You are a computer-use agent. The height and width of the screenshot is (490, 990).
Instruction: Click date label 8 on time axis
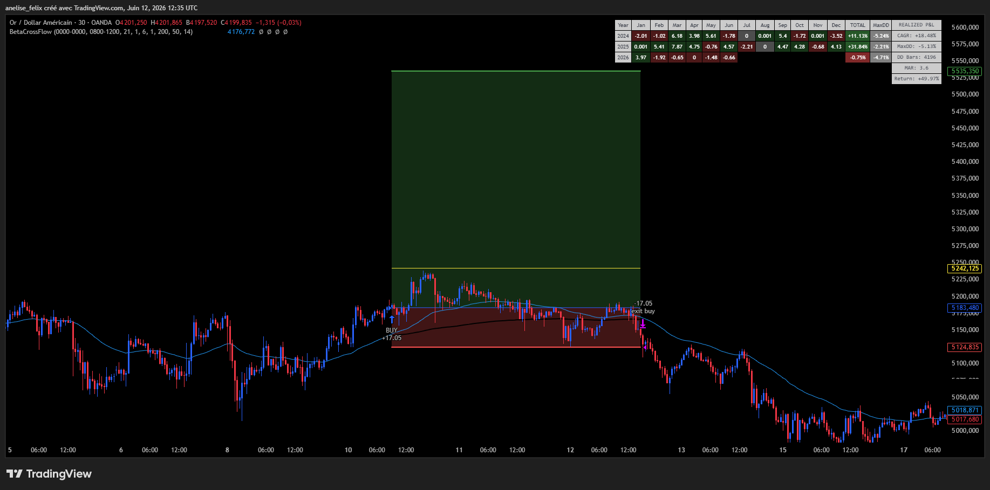227,450
